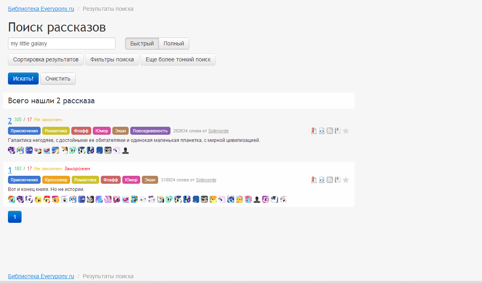Bookmark story 2 with the bookmark icon
482x283 pixels.
pyautogui.click(x=338, y=131)
